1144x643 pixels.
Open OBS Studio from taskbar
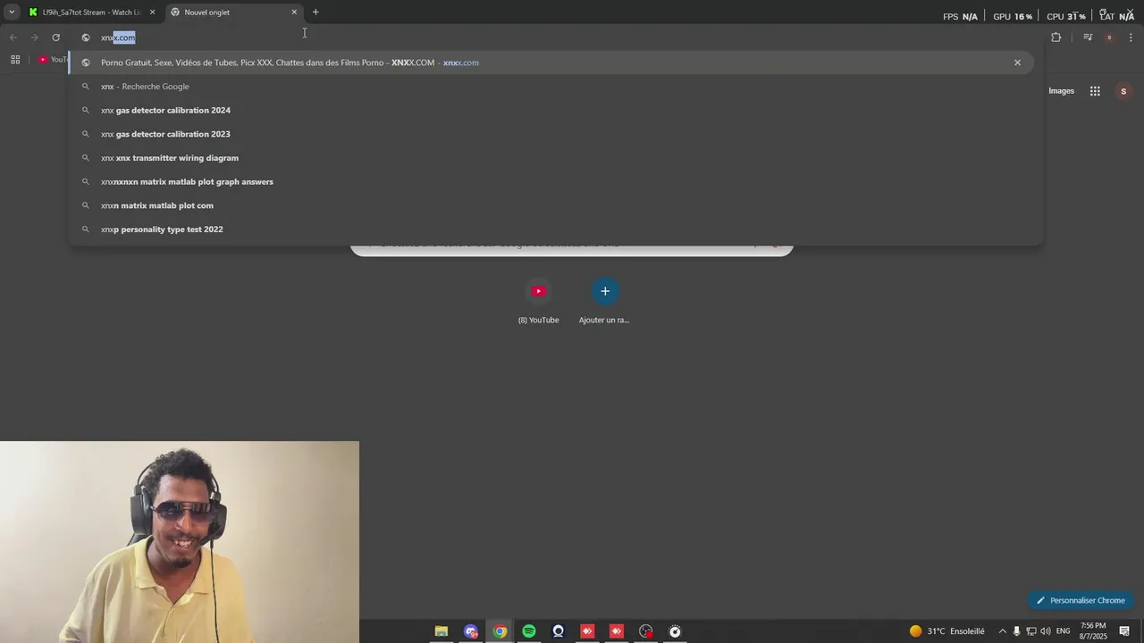pos(646,631)
